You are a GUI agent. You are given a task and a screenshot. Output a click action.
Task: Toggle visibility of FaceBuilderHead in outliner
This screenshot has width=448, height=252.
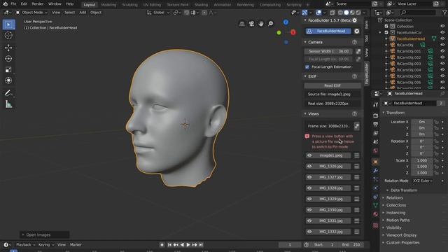click(x=442, y=38)
